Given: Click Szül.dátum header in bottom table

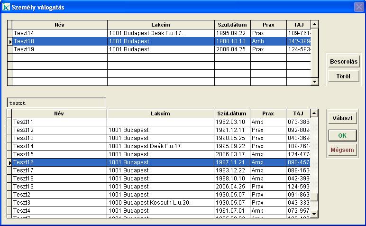Looking at the screenshot, I should coord(232,113).
